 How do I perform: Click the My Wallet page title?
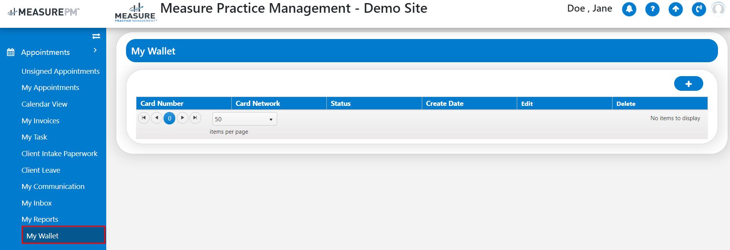pyautogui.click(x=153, y=51)
